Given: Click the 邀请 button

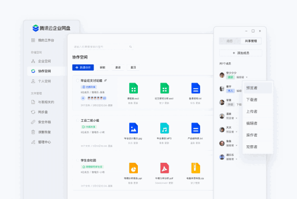Looking at the screenshot, I should tap(118, 68).
